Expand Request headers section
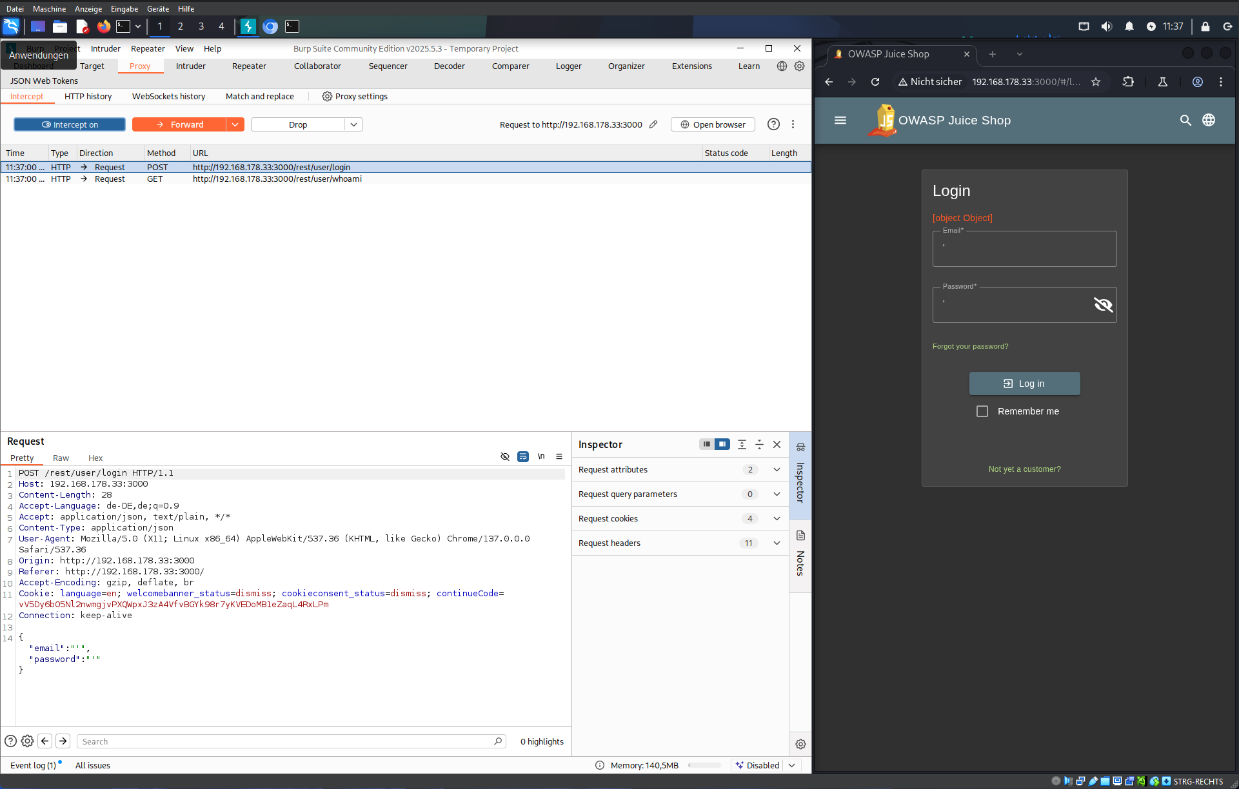This screenshot has width=1239, height=789. (777, 543)
